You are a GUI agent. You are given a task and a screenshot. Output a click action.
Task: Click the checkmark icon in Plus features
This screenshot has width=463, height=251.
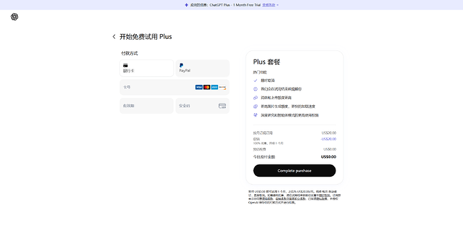[256, 80]
